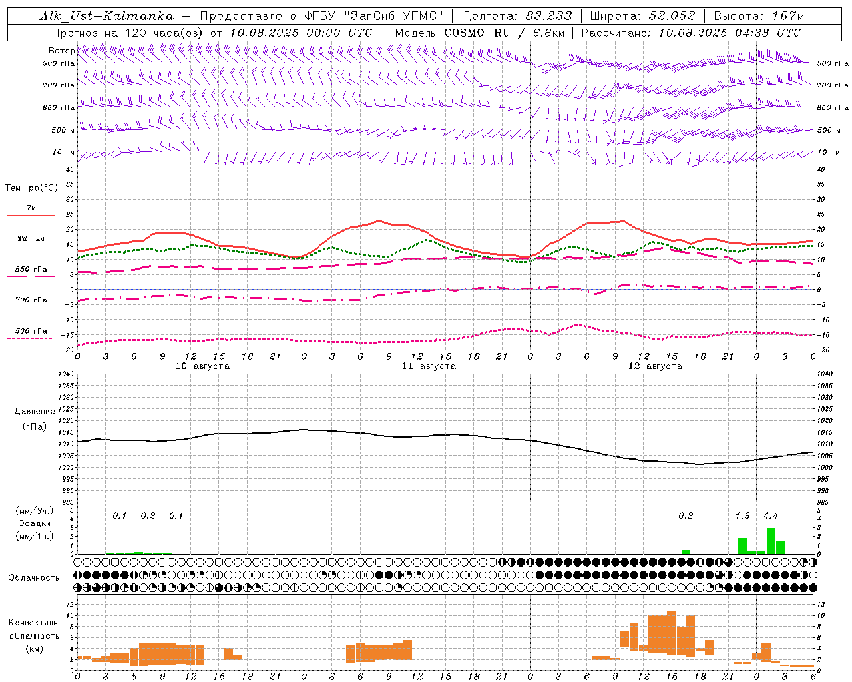The height and width of the screenshot is (682, 852).
Task: Click the Прогноз на 120 часа(ов) text
Action: [x=128, y=33]
